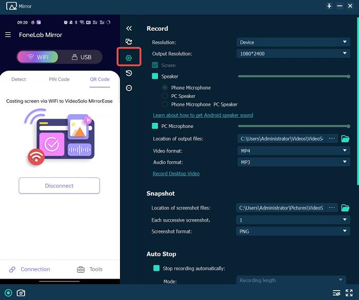This screenshot has height=300, width=359.
Task: Click the output files path field
Action: [x=282, y=138]
